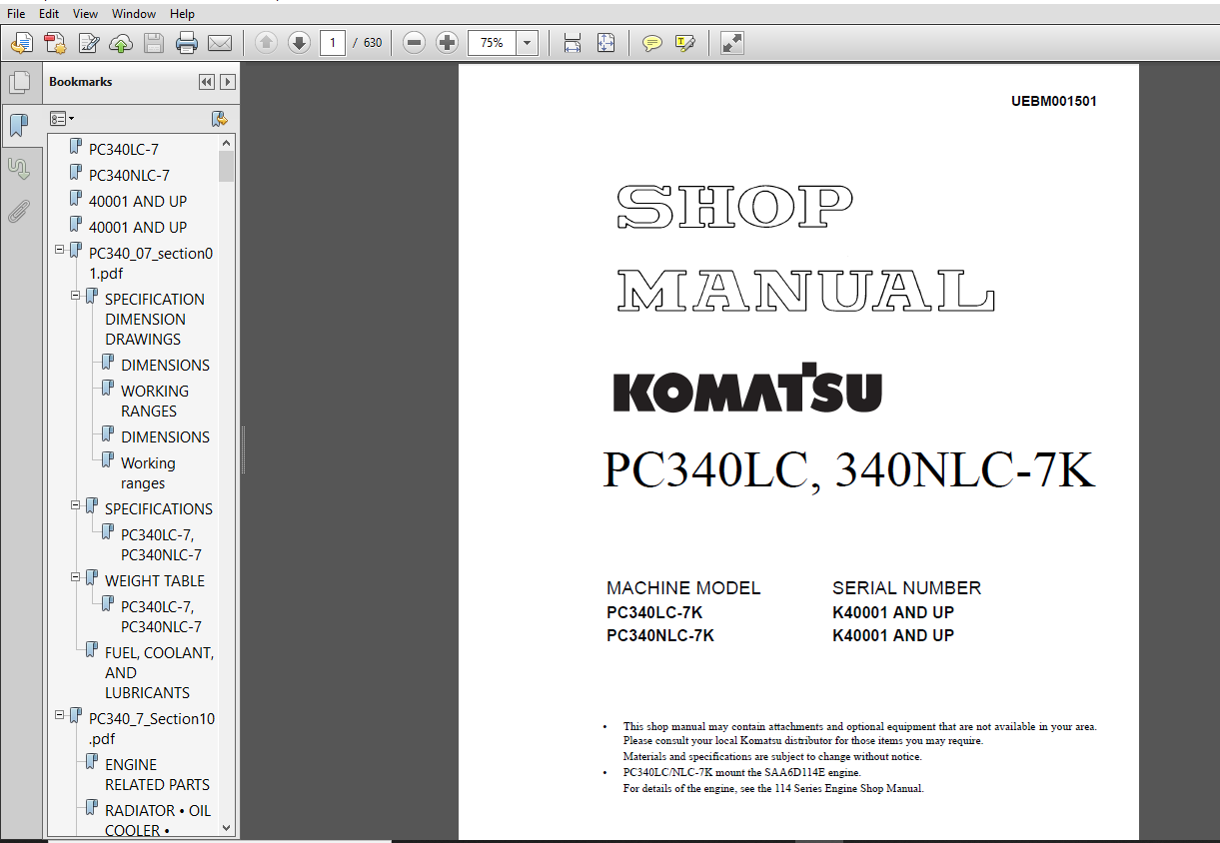This screenshot has width=1220, height=843.
Task: Open the View menu
Action: 86,14
